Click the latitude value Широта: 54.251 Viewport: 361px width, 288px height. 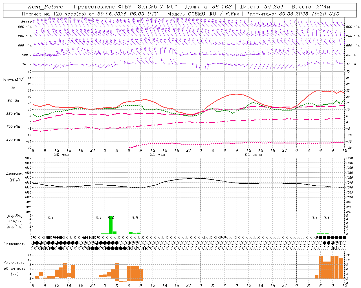tap(261, 7)
